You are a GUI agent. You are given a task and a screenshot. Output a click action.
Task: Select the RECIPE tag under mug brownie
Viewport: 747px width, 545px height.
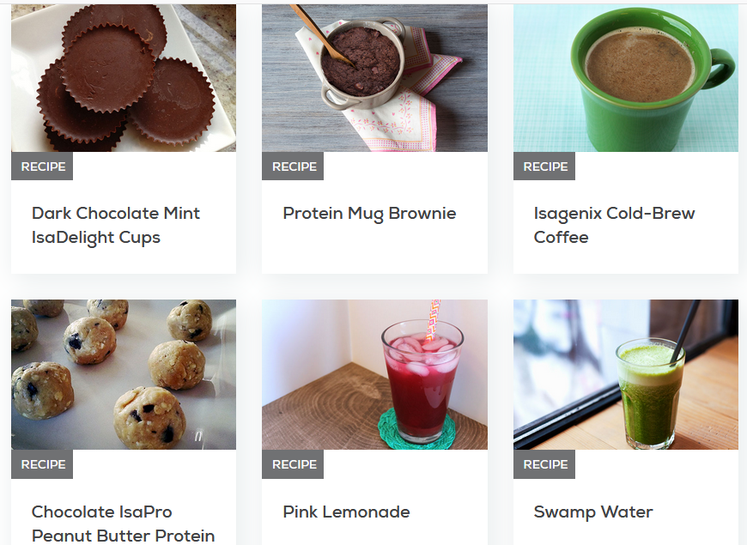[x=293, y=167]
